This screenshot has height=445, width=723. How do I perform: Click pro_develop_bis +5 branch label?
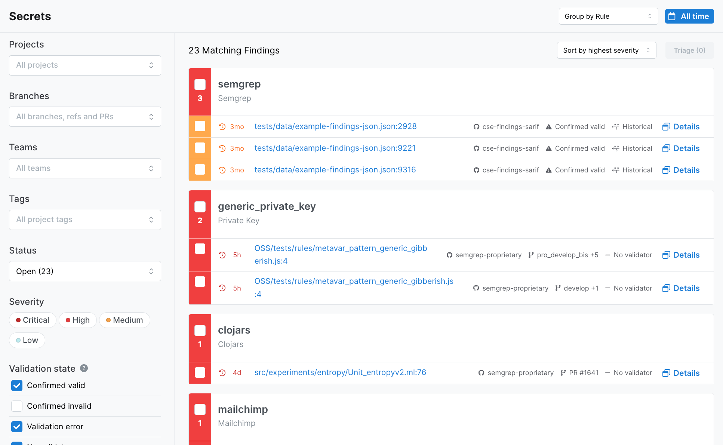567,255
